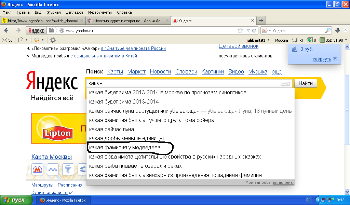Open a new tab with the plus button
350x205 pixels.
[x=261, y=20]
